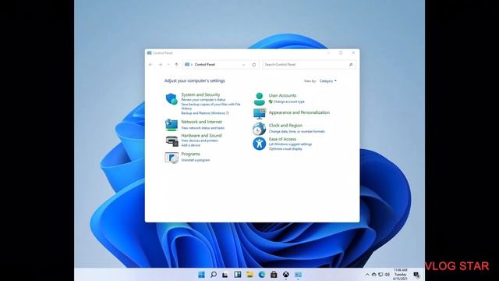This screenshot has width=499, height=281.
Task: Select Control Panel taskbar icon
Action: pos(298,275)
